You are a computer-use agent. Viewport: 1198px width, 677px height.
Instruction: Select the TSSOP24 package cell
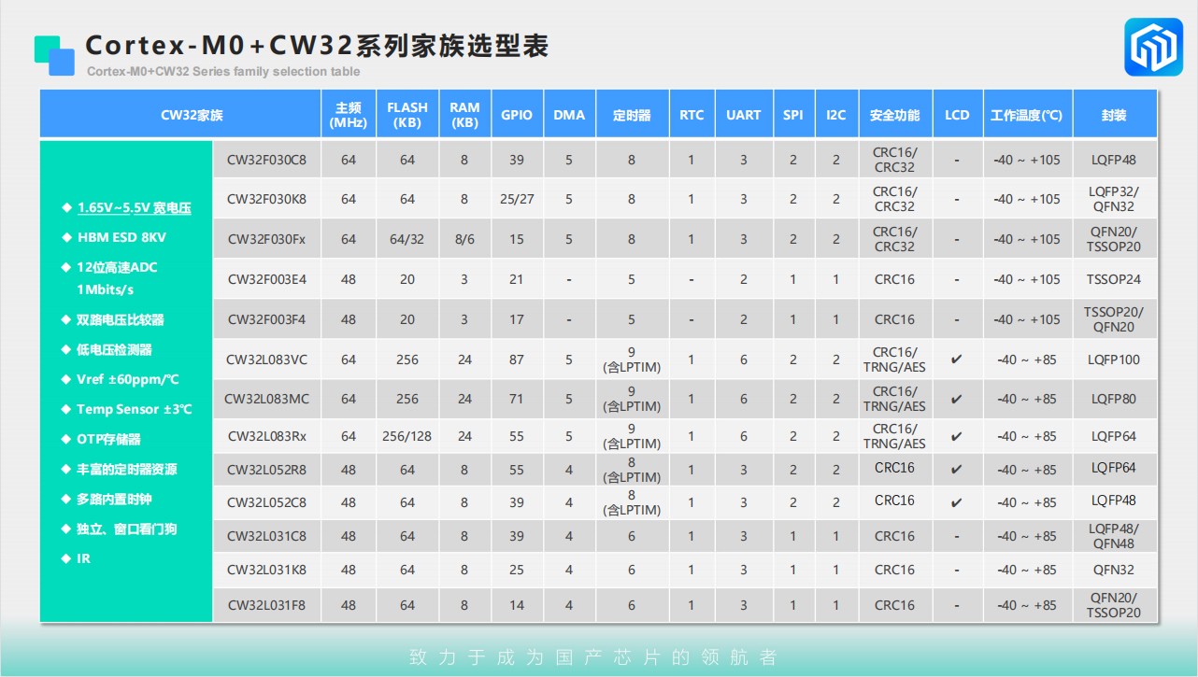pyautogui.click(x=1114, y=279)
